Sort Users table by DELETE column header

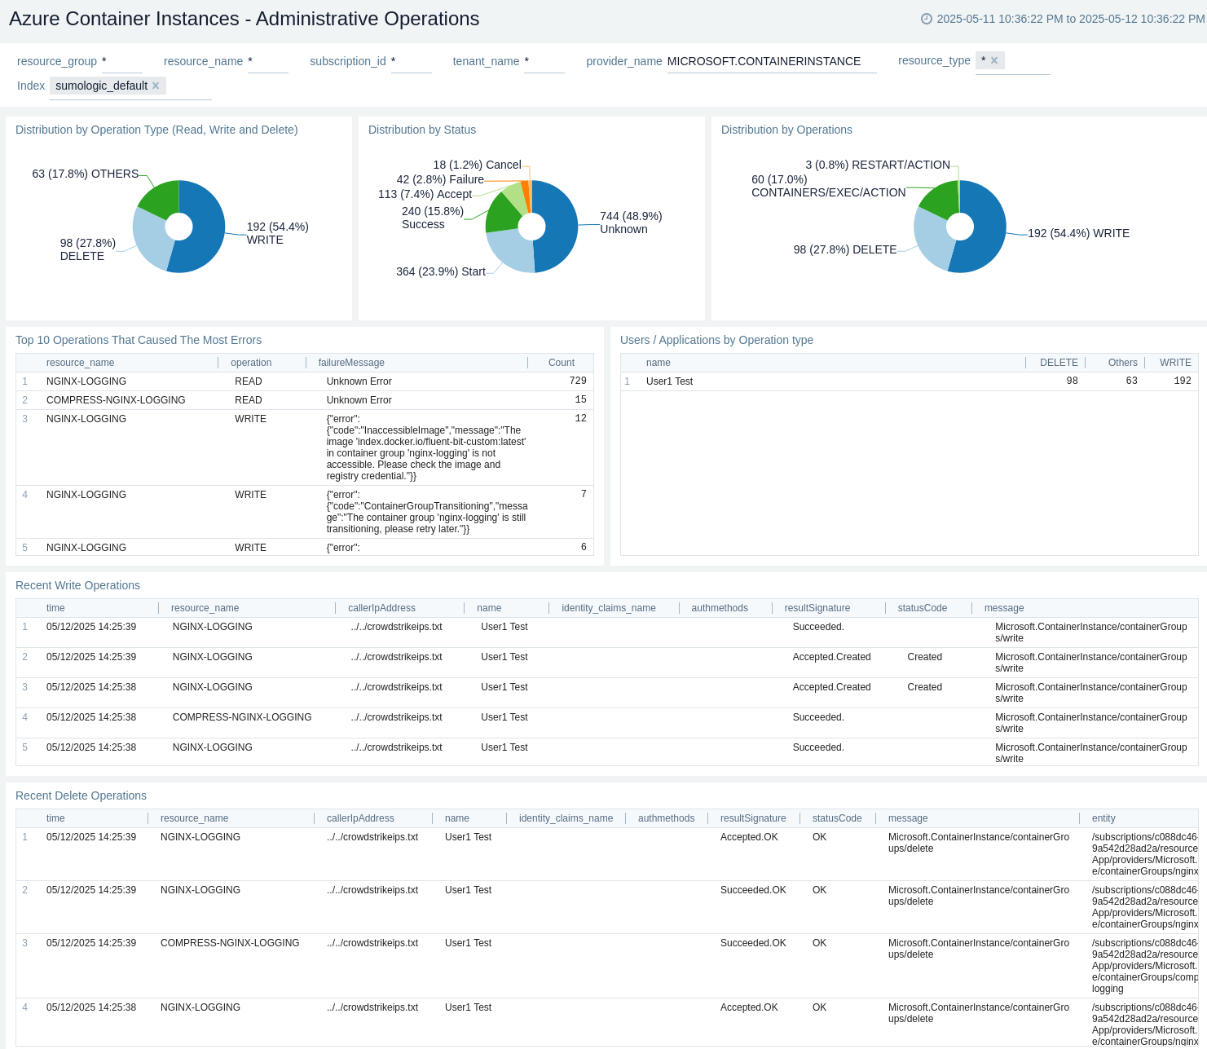pos(1059,363)
